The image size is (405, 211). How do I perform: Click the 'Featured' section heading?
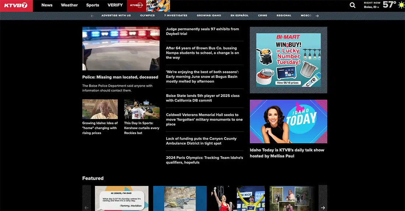pos(93,178)
